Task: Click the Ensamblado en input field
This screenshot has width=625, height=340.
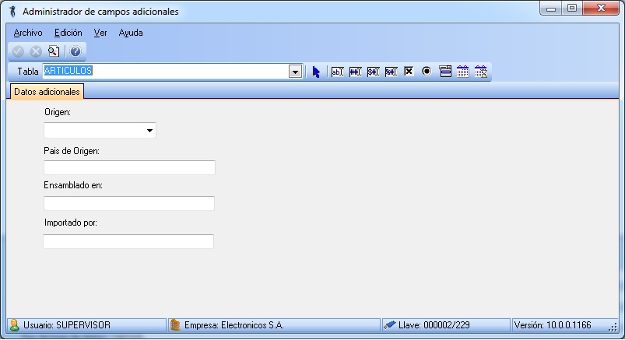Action: pos(129,203)
